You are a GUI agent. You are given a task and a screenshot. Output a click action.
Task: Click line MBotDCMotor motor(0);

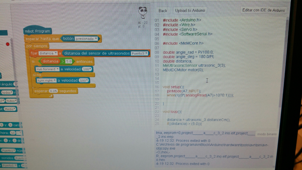183,70
